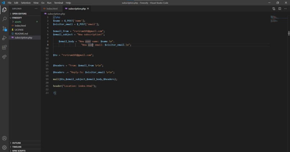Click the Split Editor Right icon
Image resolution: width=290 pixels, height=152 pixels.
280,9
